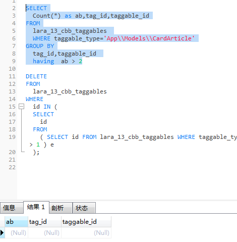Select the (Null) cell under ab
This screenshot has height=242, width=237.
click(16, 233)
